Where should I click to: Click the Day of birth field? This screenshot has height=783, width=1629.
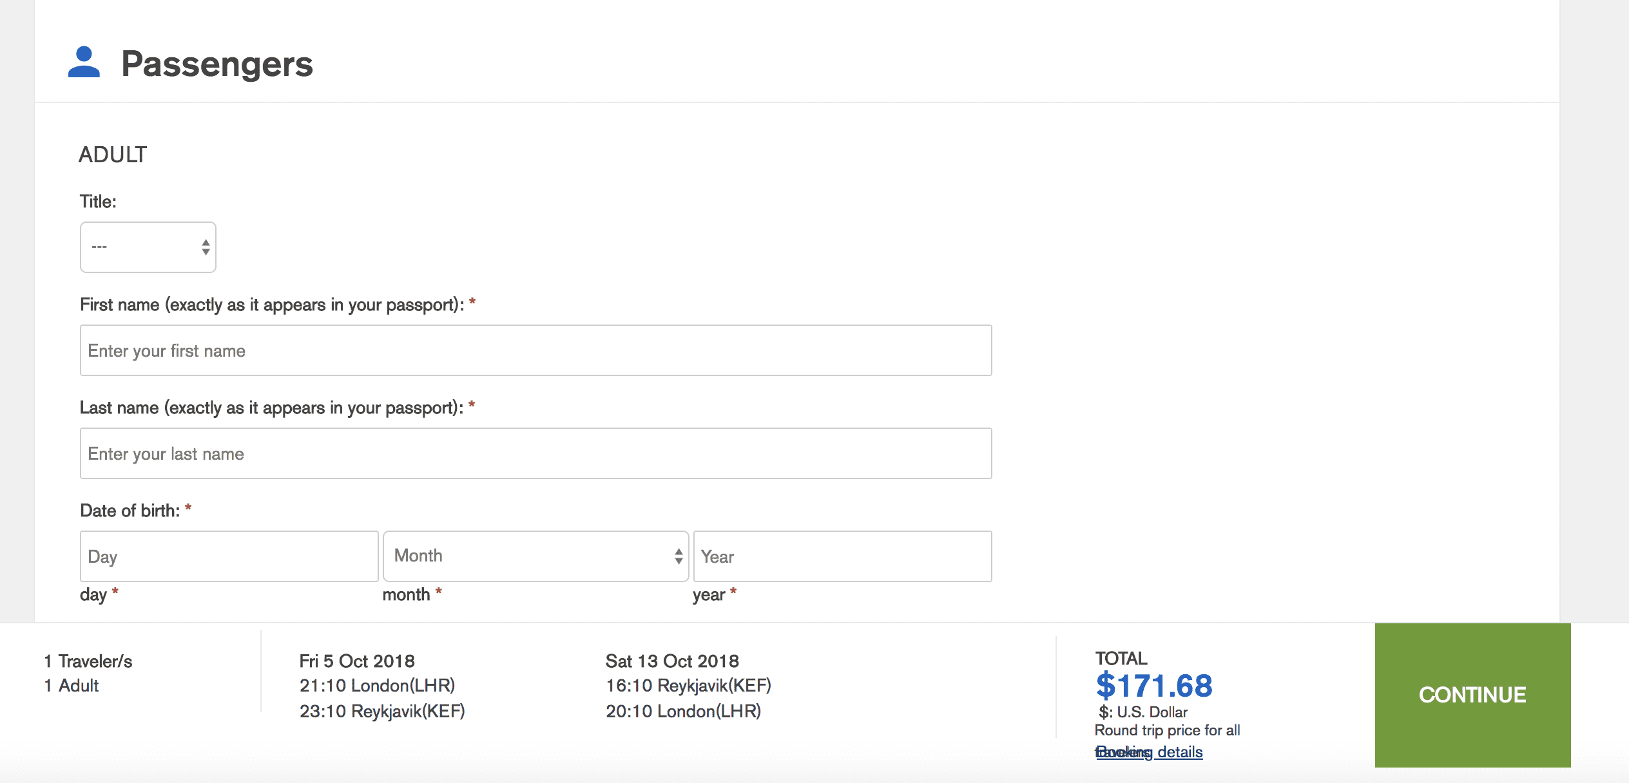[x=229, y=556]
